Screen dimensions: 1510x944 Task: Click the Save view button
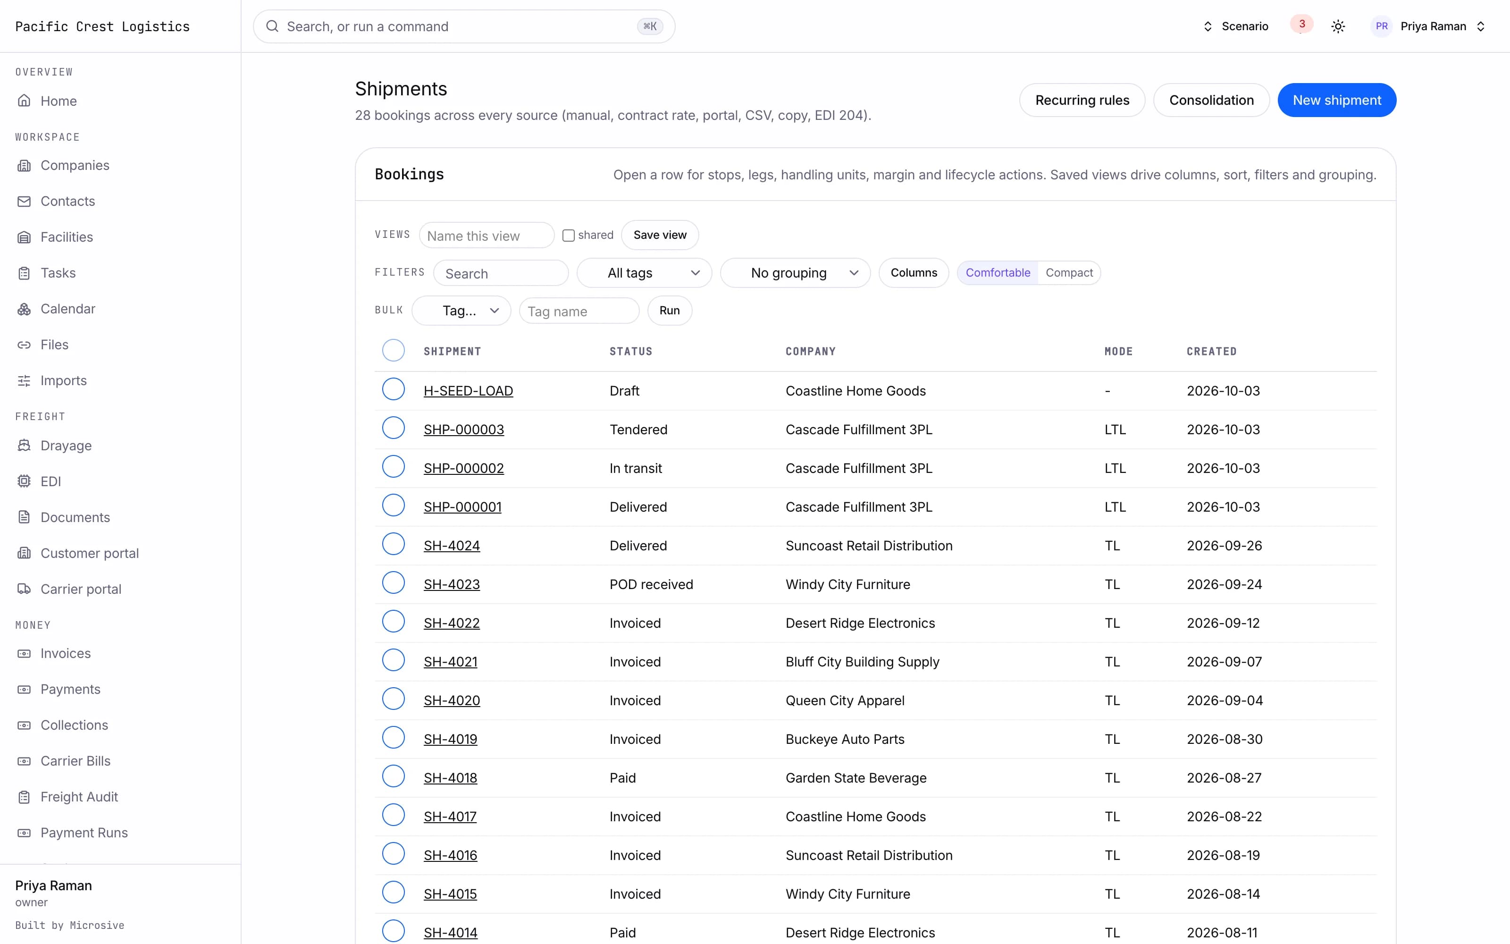tap(660, 235)
